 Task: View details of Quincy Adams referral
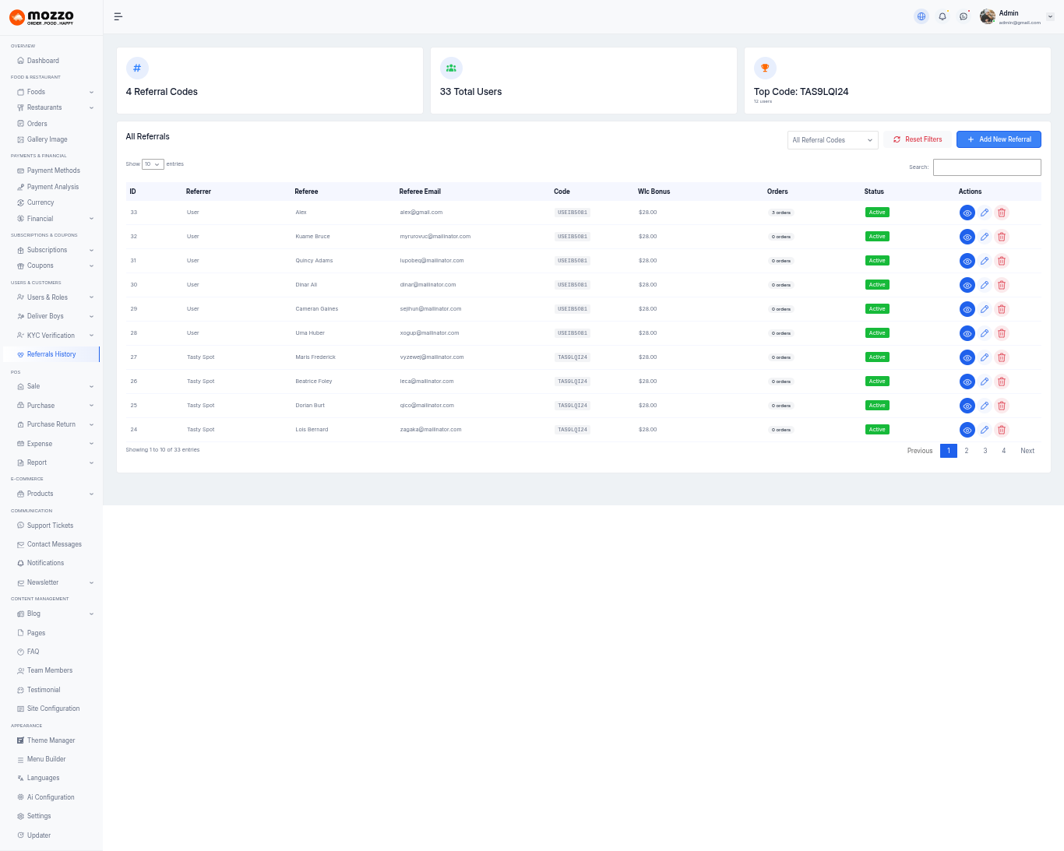[x=967, y=261]
